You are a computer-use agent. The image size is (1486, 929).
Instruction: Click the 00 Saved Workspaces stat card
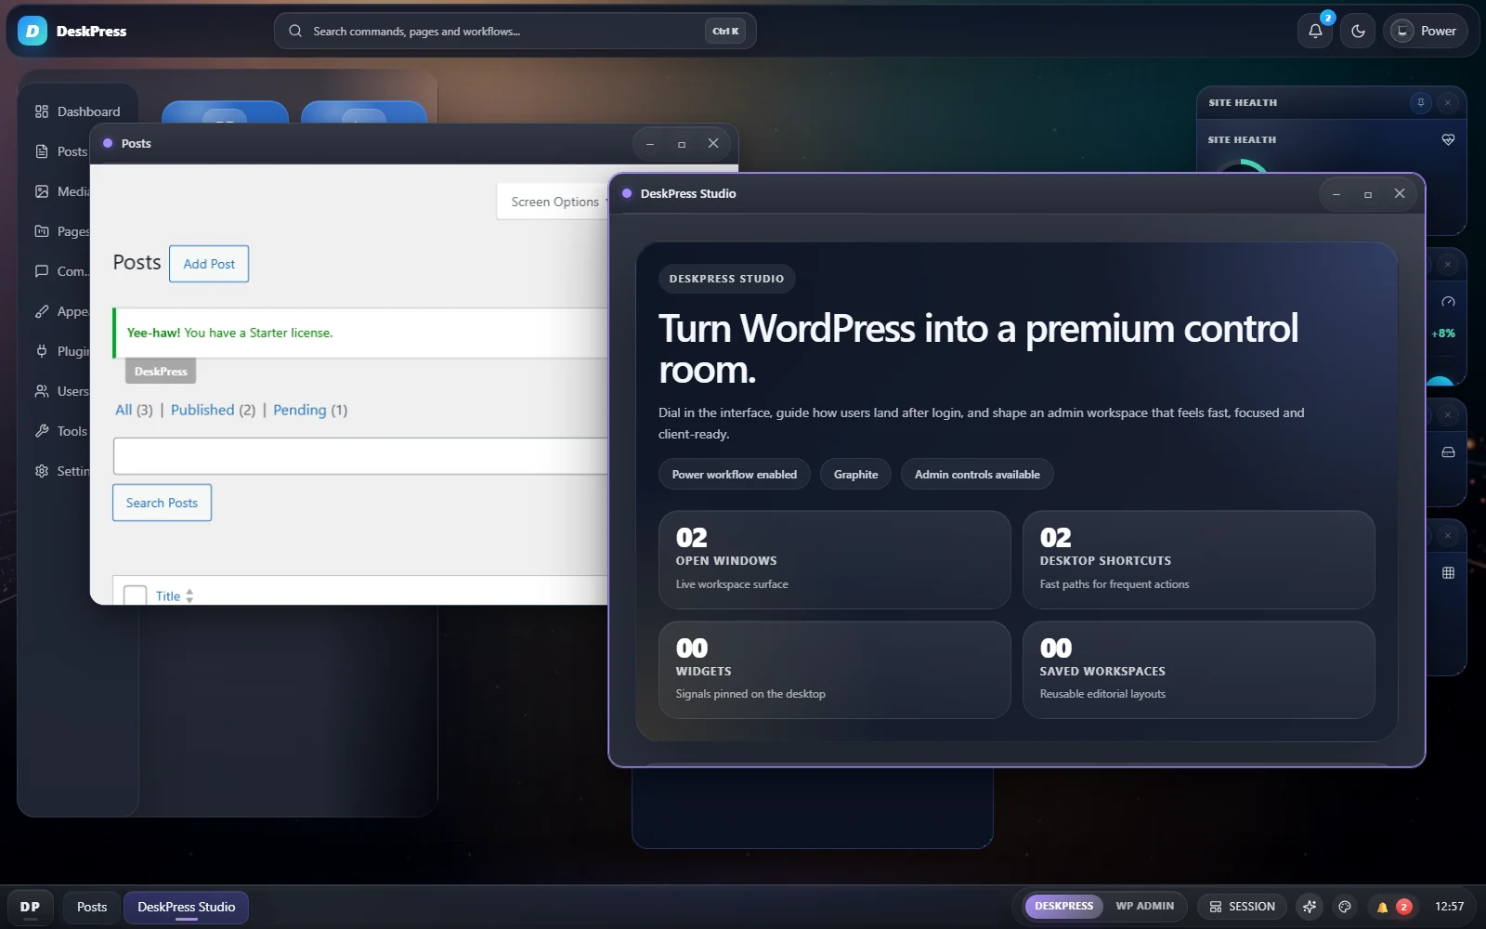click(x=1199, y=670)
